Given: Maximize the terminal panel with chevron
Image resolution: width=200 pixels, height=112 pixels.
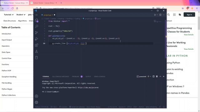Looking at the screenshot, I should click(x=160, y=77).
